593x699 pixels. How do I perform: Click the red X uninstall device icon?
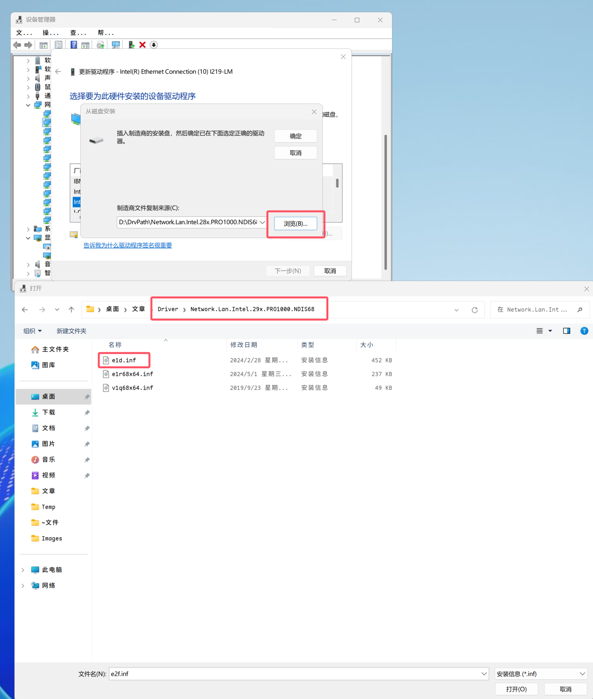point(142,45)
